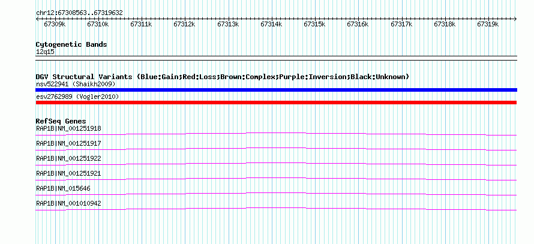Click the 67310k ruler tick label
The height and width of the screenshot is (244, 534).
point(98,25)
